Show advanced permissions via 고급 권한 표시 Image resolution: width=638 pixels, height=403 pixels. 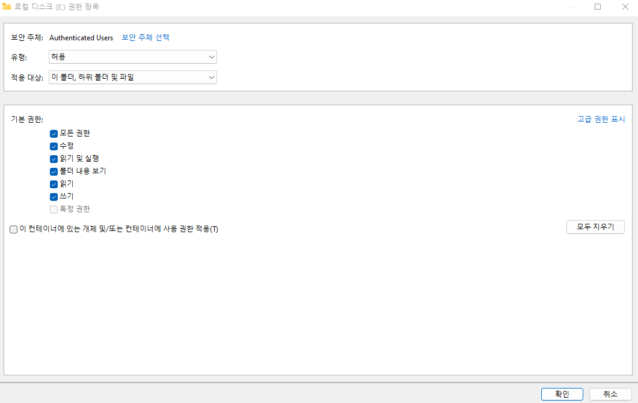[x=601, y=119]
